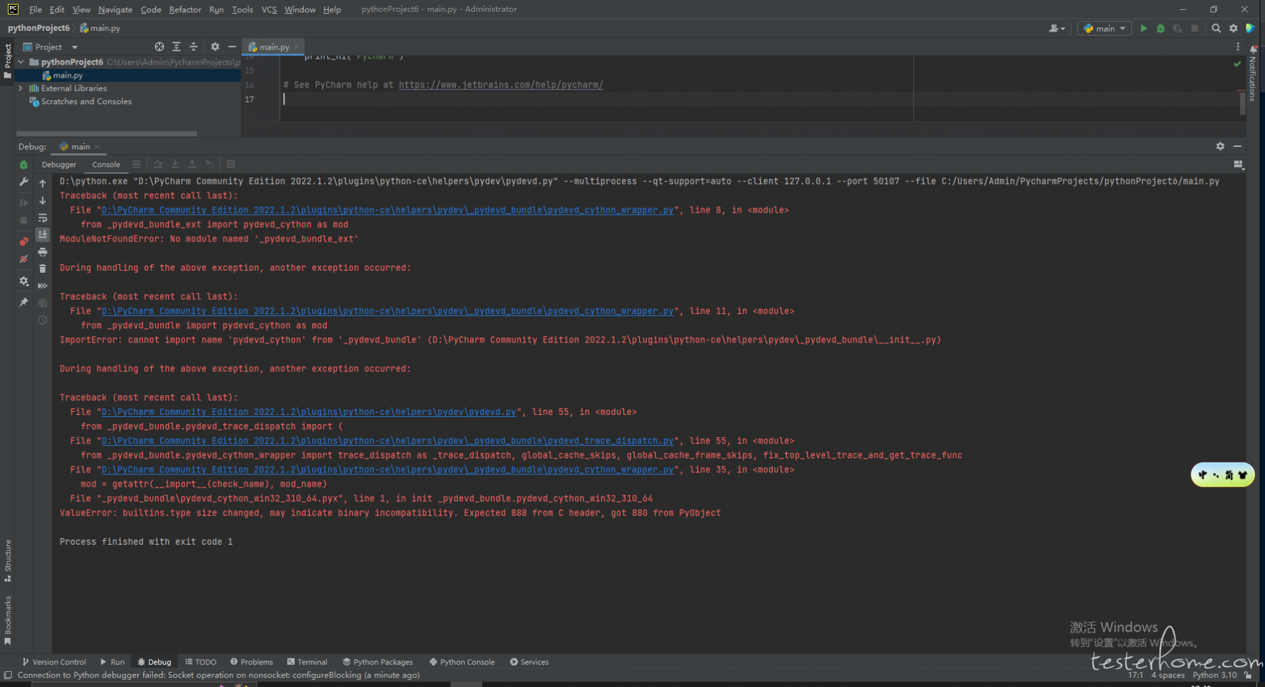Close the main.py editor tab
This screenshot has width=1265, height=687.
(x=296, y=47)
